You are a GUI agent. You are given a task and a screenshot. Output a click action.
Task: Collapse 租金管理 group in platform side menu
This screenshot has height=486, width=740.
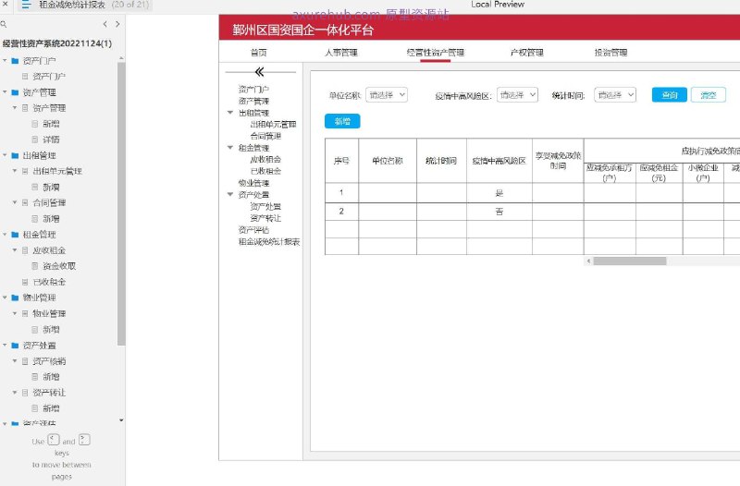(x=230, y=148)
